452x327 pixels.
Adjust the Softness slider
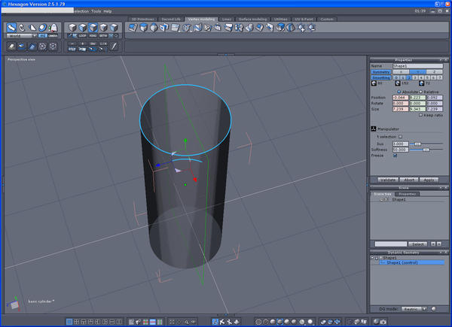pyautogui.click(x=426, y=150)
